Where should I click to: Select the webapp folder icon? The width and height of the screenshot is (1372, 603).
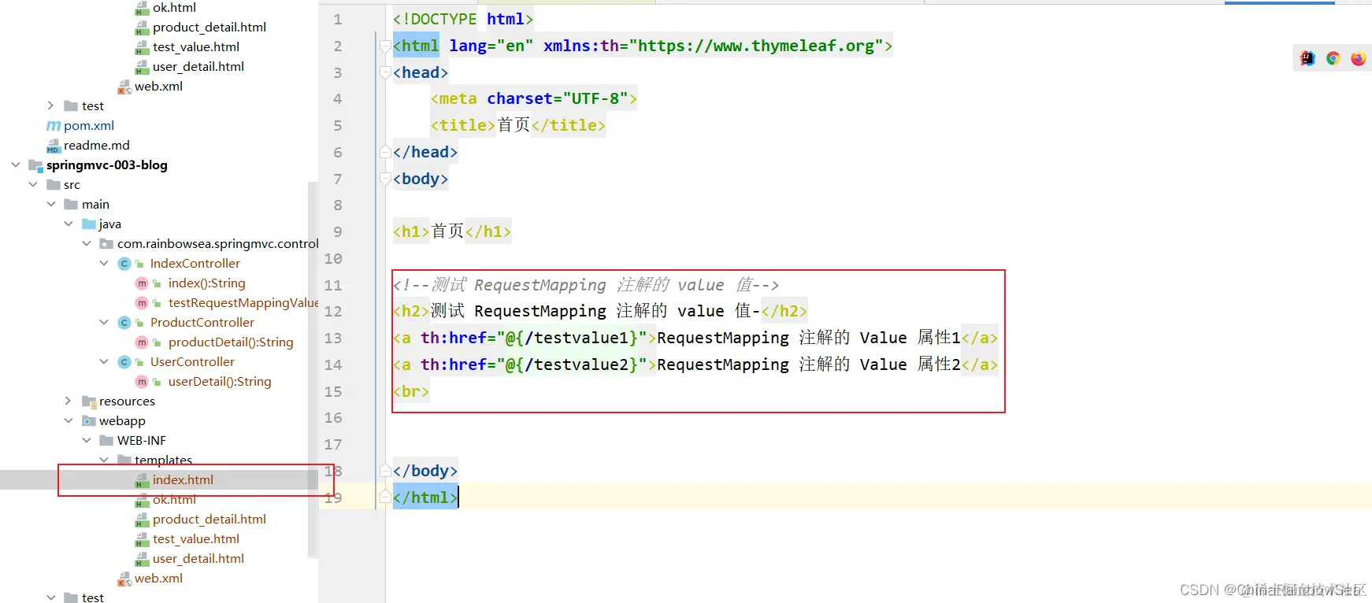point(89,420)
